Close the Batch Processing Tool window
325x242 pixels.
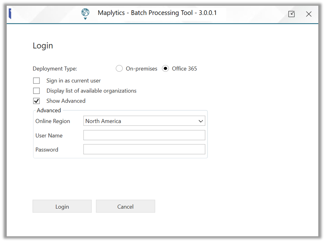[309, 14]
